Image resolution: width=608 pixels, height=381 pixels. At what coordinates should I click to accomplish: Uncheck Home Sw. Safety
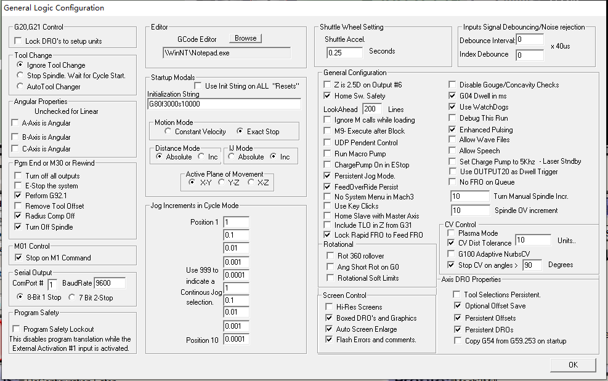[327, 96]
